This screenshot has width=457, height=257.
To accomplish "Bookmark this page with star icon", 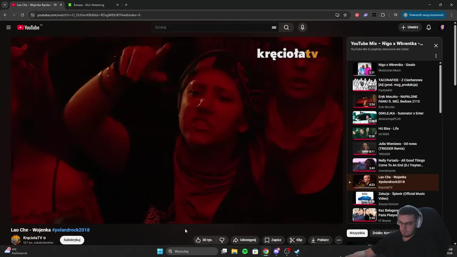I will pyautogui.click(x=345, y=15).
